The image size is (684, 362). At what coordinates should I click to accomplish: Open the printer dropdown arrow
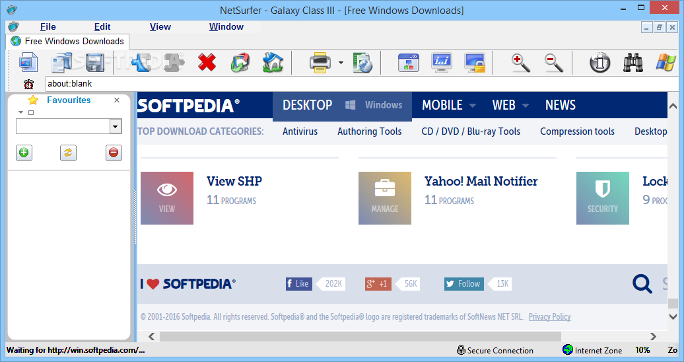point(341,63)
